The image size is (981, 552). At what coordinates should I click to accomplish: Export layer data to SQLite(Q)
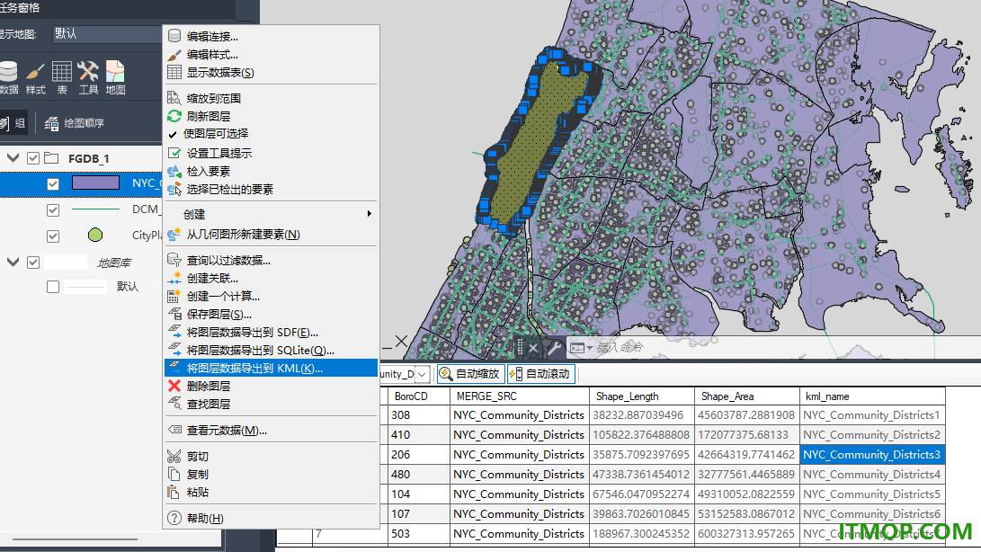(x=271, y=351)
